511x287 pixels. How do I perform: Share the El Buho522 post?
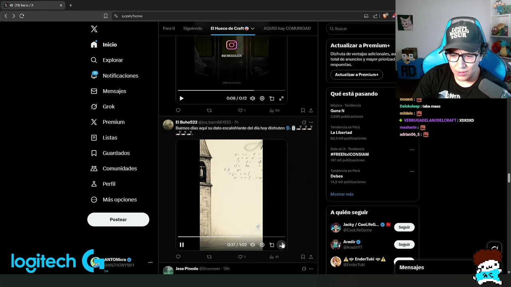coord(311,257)
